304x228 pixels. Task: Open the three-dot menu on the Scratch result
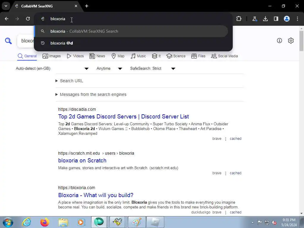pos(226,173)
